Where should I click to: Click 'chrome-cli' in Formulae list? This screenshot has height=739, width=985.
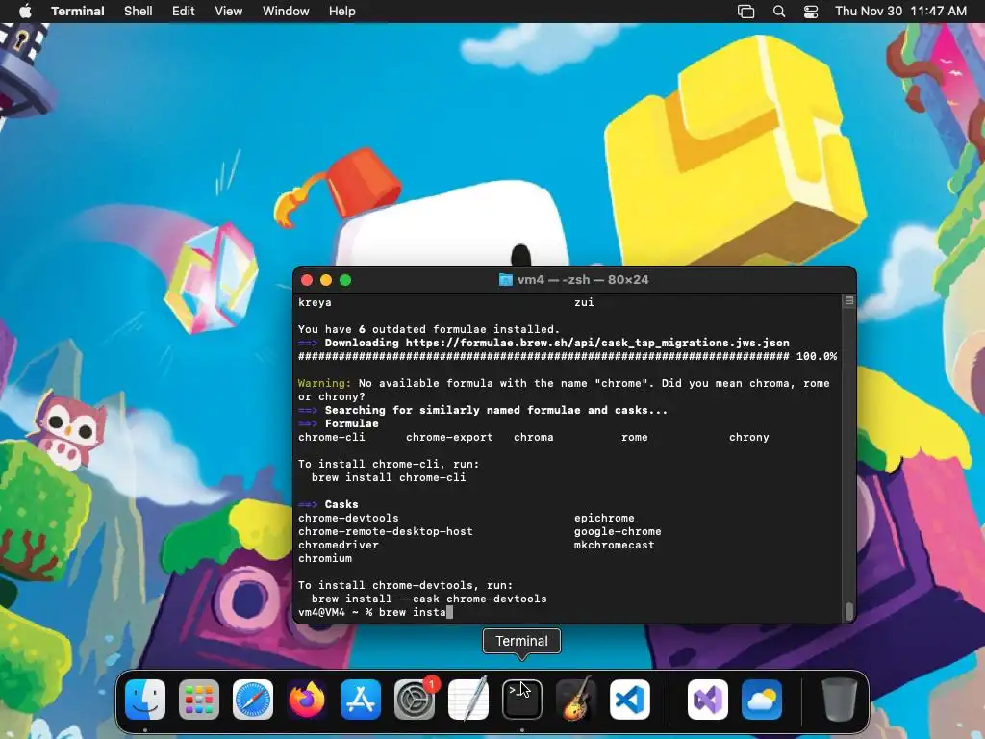coord(332,437)
